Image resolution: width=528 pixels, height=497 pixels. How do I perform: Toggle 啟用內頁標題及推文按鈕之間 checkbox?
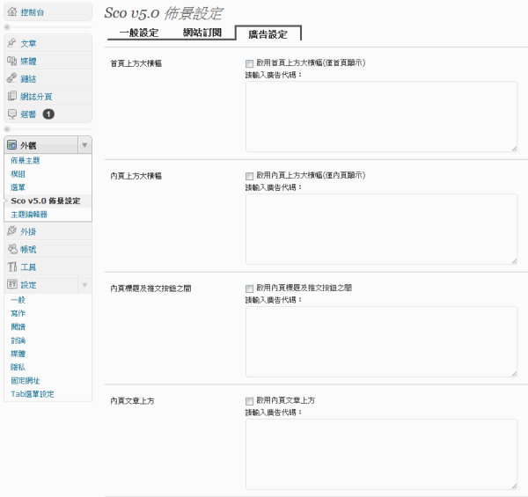tap(249, 289)
